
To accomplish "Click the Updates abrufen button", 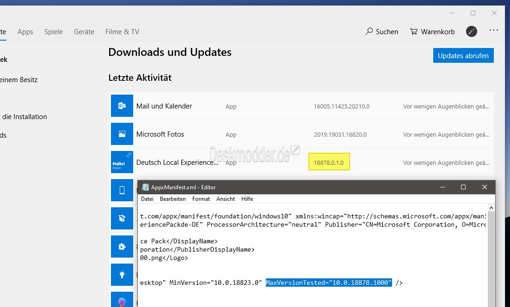I will tap(463, 55).
